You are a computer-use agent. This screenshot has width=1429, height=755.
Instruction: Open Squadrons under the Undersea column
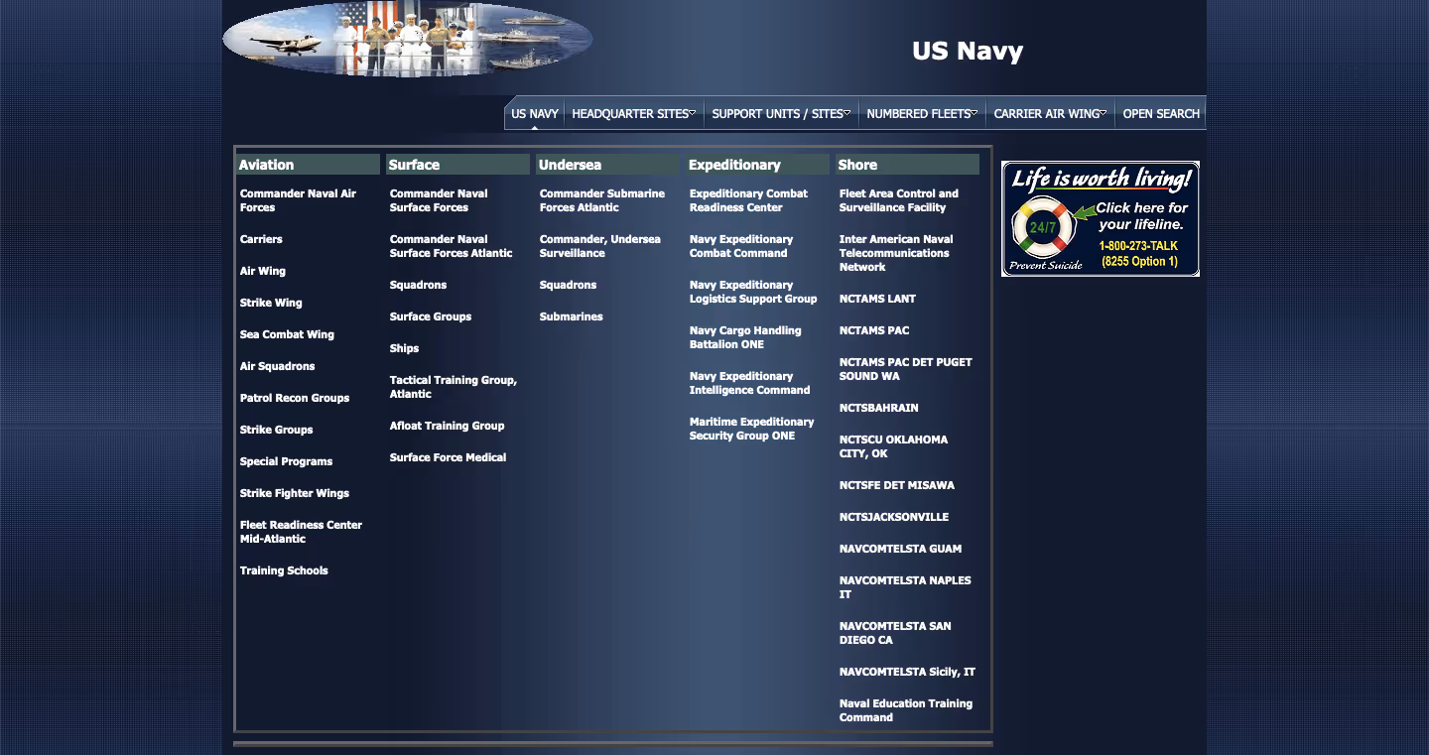569,285
